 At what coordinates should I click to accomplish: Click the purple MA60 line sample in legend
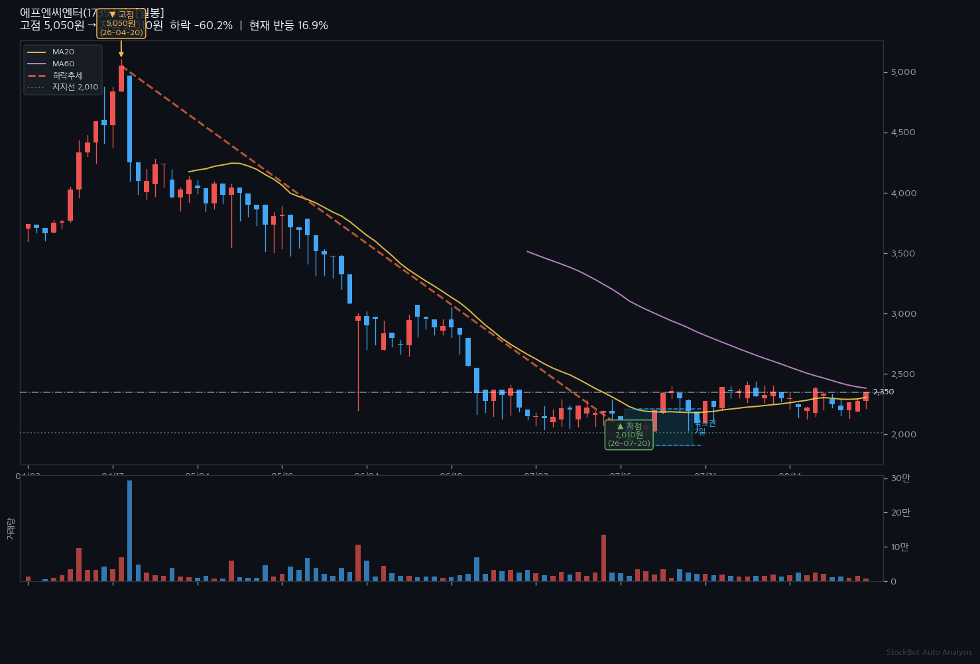point(36,64)
